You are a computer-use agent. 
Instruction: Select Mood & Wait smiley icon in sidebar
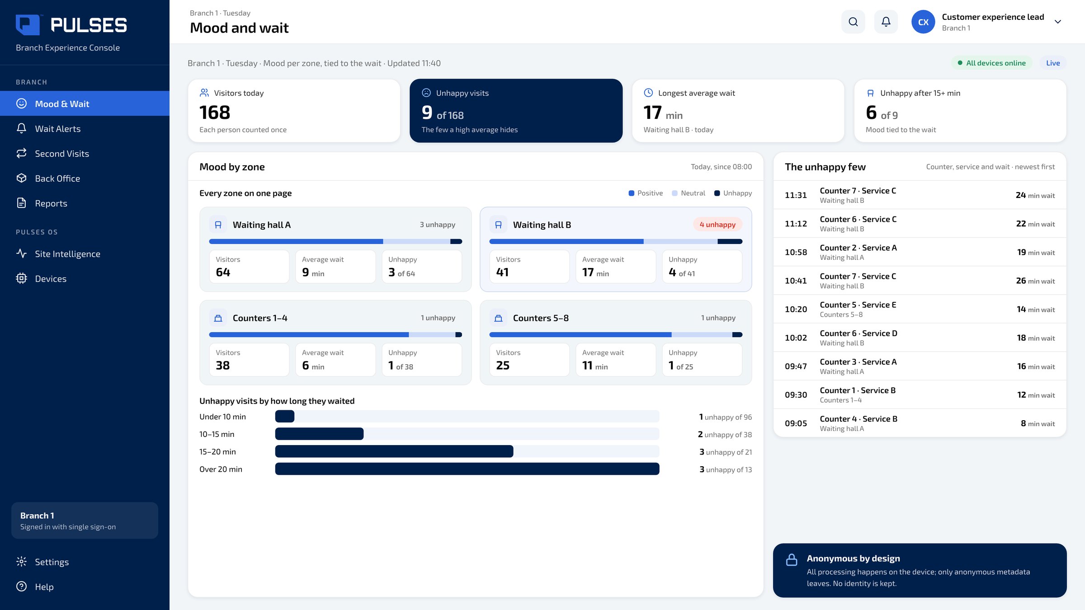pyautogui.click(x=21, y=103)
